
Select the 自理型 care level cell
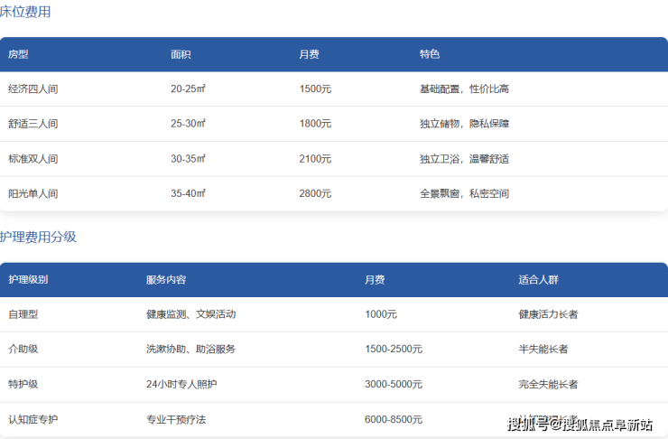pos(23,314)
